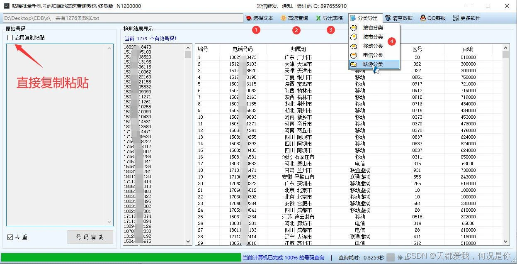Click the file path input field
This screenshot has width=517, height=264.
[123, 18]
